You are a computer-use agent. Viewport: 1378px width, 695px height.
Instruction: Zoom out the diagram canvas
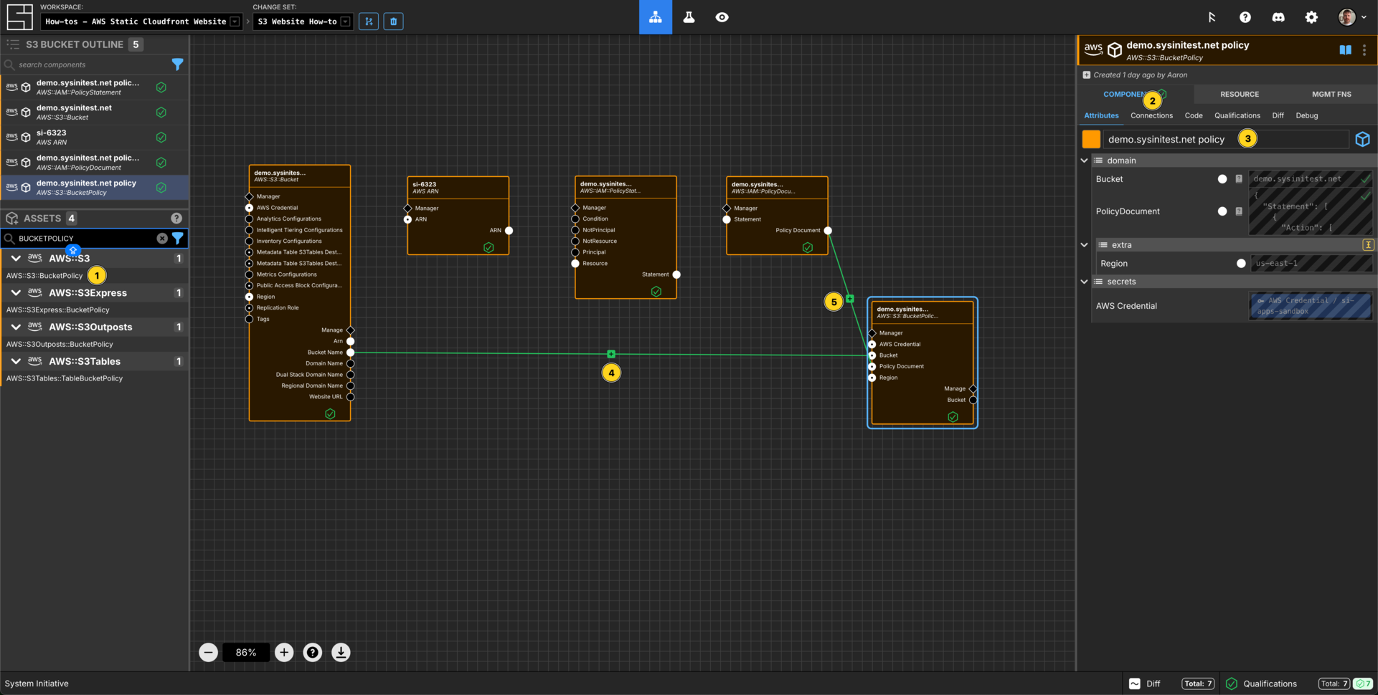point(208,652)
